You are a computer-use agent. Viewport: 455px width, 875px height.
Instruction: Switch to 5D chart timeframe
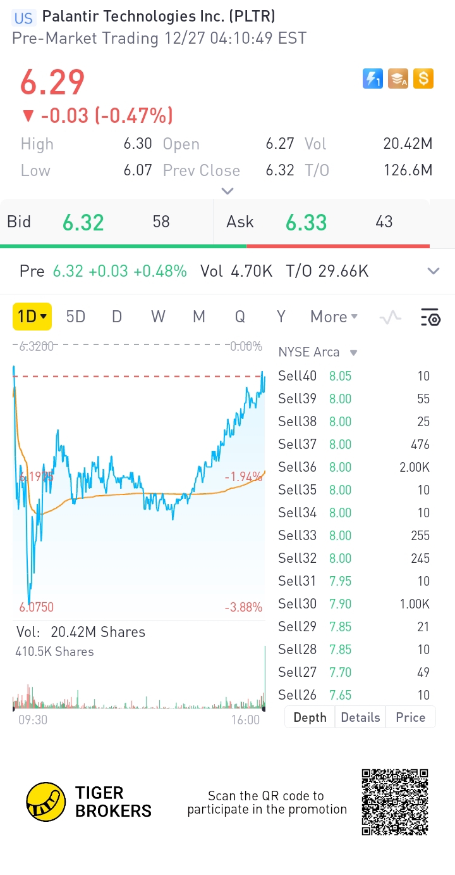pos(76,317)
